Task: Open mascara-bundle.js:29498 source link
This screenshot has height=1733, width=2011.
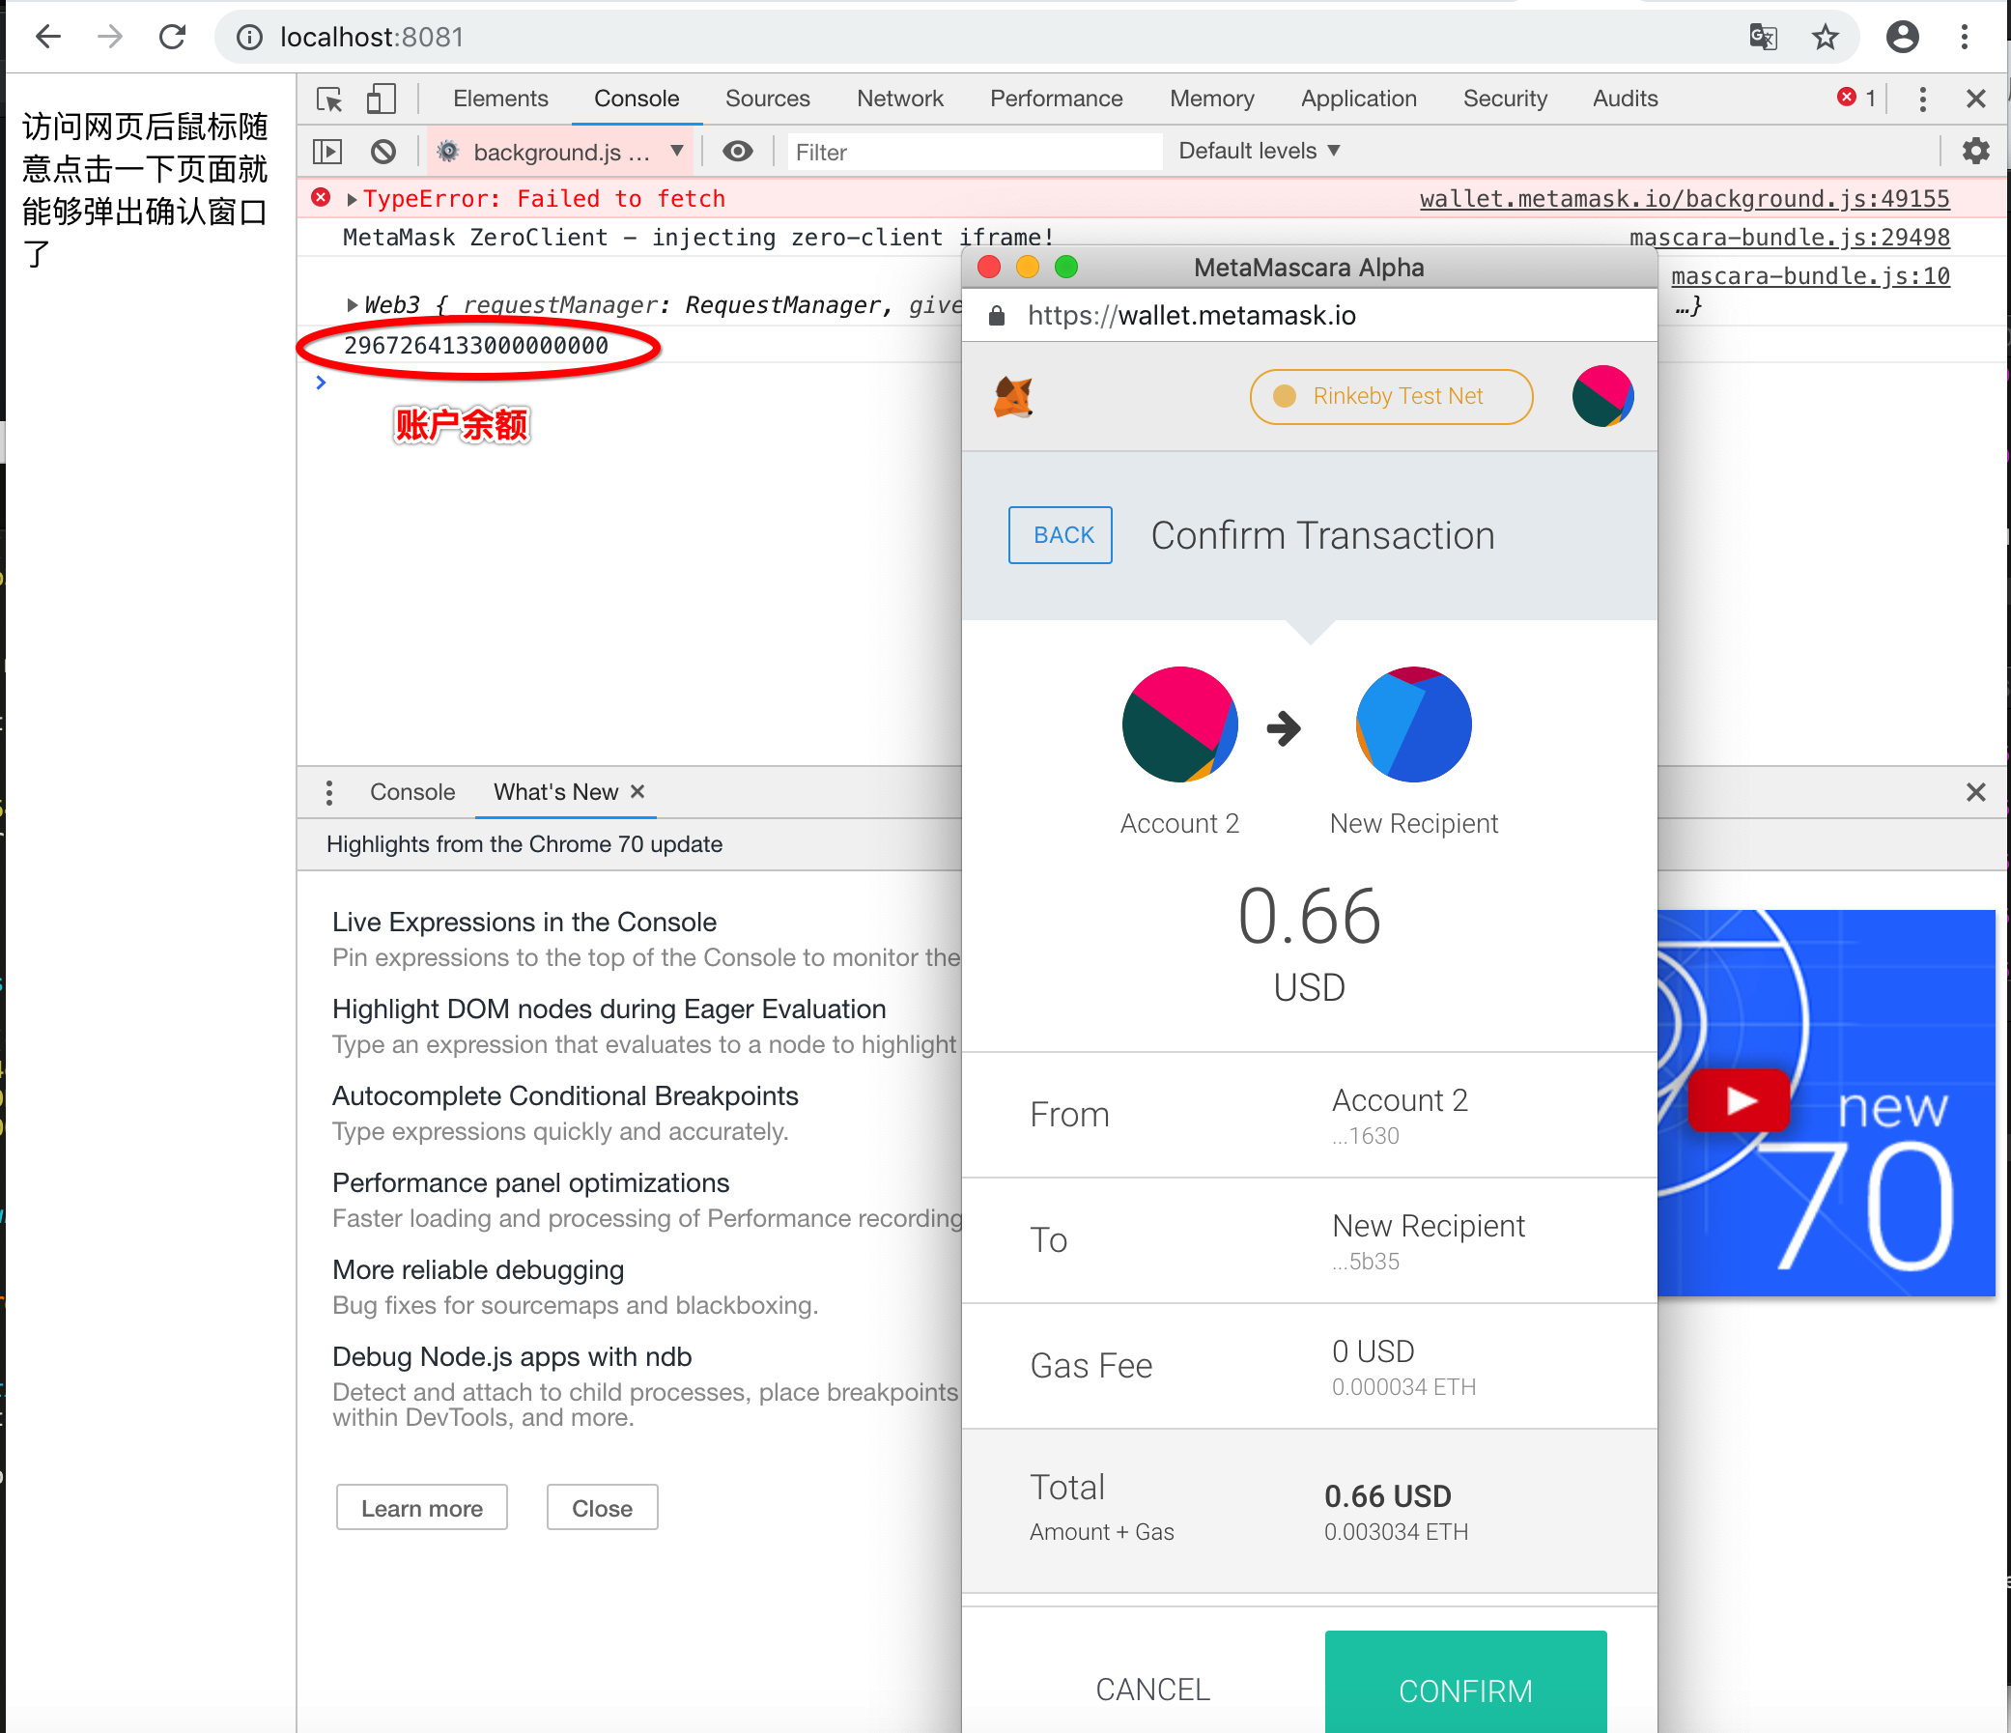Action: [1789, 238]
